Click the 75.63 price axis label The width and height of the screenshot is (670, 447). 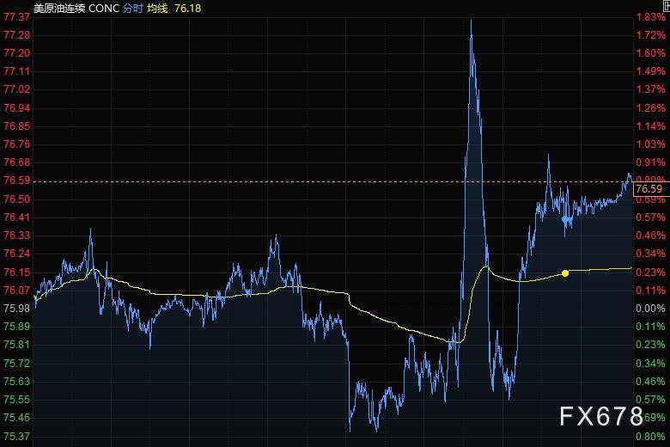click(16, 381)
